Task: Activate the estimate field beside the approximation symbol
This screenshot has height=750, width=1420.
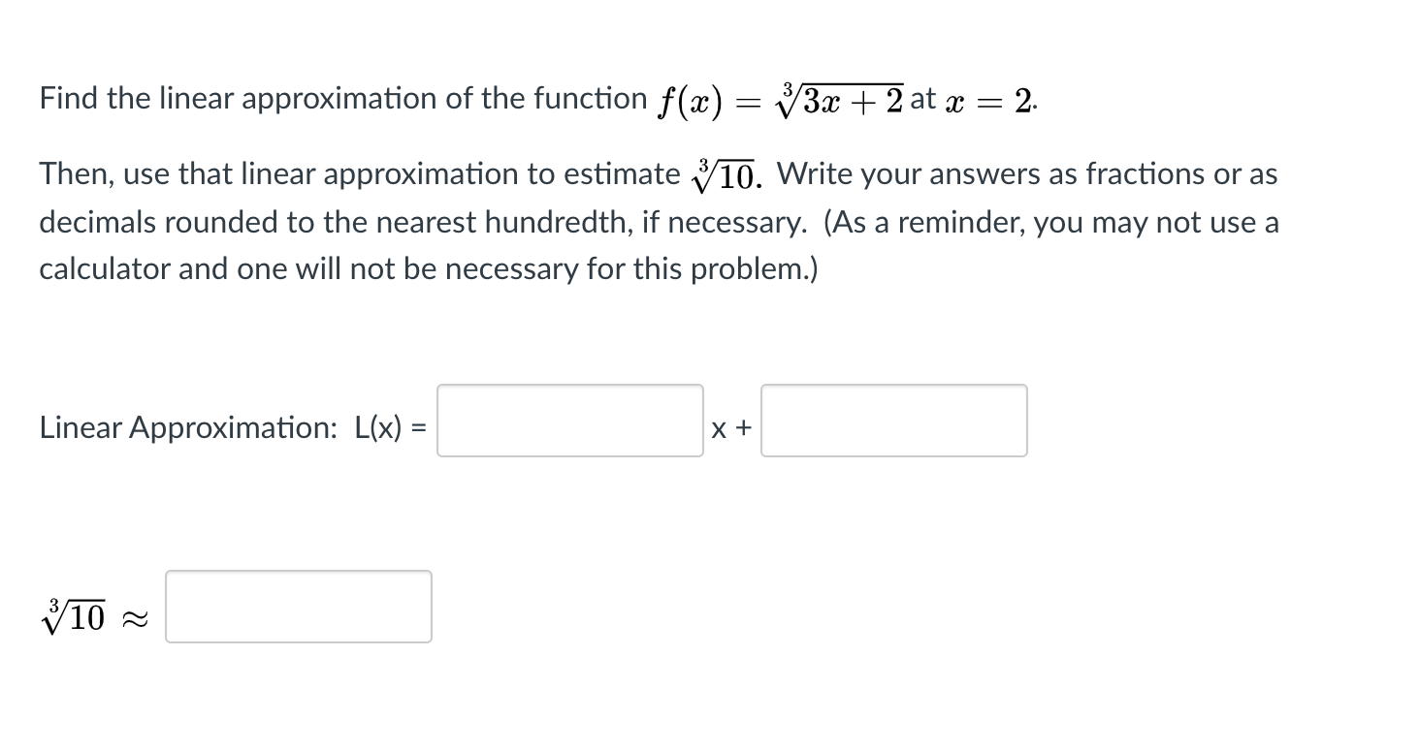Action: click(x=297, y=607)
